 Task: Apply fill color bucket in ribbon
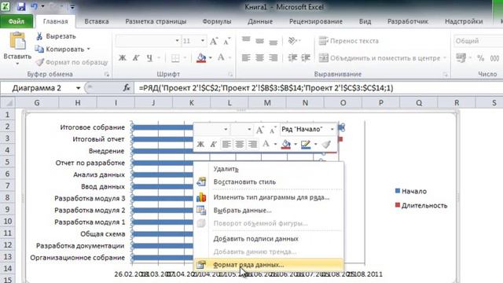201,58
